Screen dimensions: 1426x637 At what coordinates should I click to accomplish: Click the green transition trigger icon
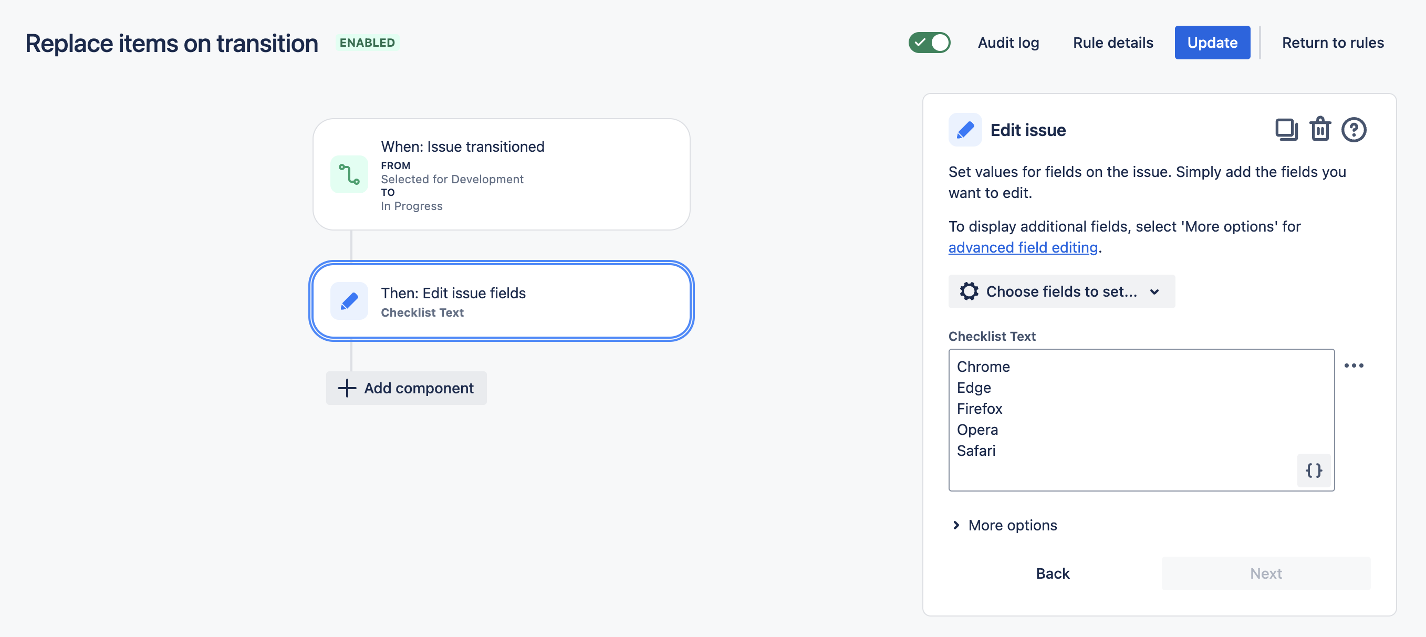click(x=349, y=174)
